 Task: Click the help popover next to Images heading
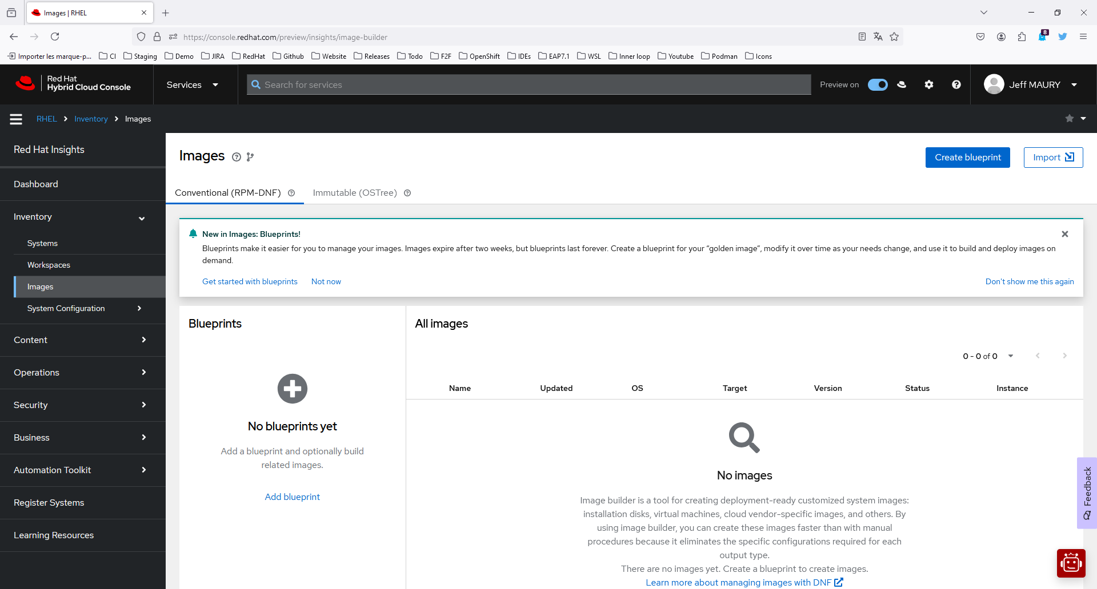[x=237, y=157]
